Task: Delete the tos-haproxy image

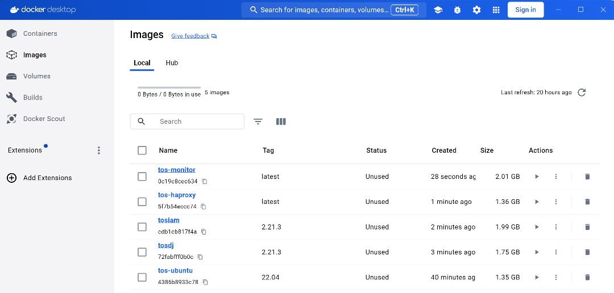Action: pyautogui.click(x=587, y=202)
